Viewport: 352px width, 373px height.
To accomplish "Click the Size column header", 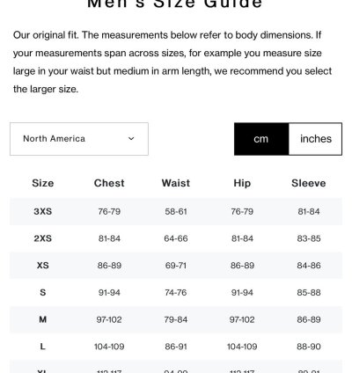I will click(43, 183).
